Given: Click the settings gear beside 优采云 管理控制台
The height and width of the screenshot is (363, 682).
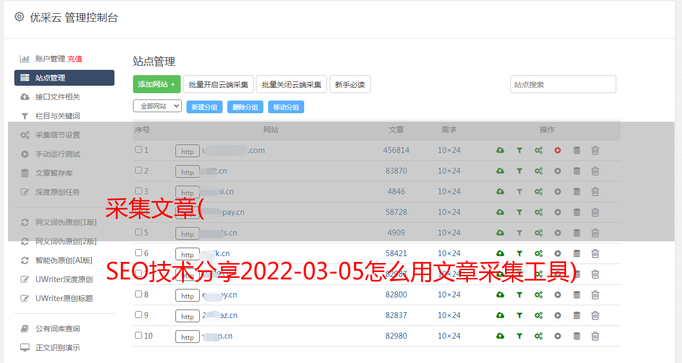Looking at the screenshot, I should [20, 17].
